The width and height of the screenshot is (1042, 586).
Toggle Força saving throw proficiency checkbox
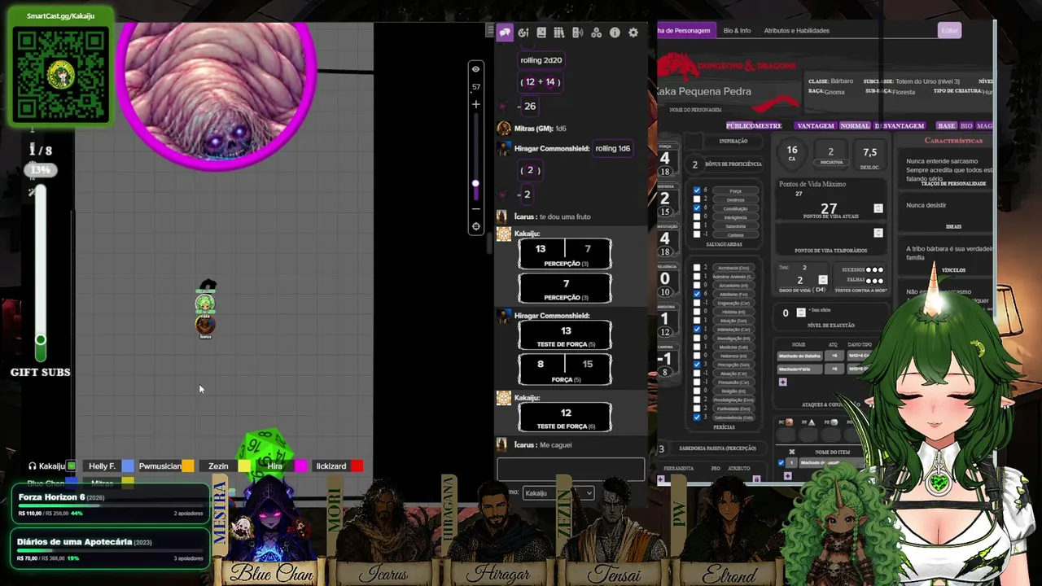[696, 190]
